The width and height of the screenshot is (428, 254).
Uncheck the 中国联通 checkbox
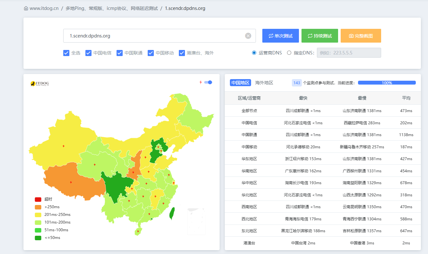(x=120, y=53)
